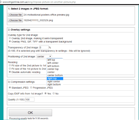The image size is (139, 120).
Task: Click the site info icon in address bar
Action: tap(1, 2)
